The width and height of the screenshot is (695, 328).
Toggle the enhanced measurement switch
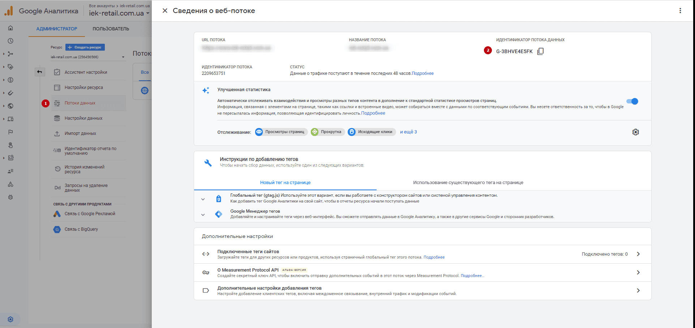tap(632, 101)
